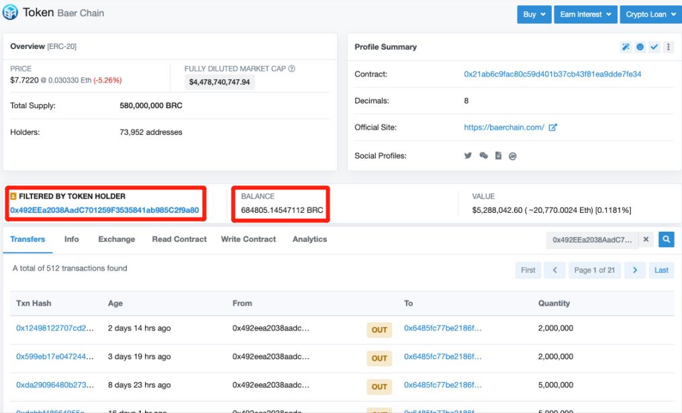Open the CoinMarketCap social profile icon
Viewport: 682px width, 413px height.
point(513,156)
